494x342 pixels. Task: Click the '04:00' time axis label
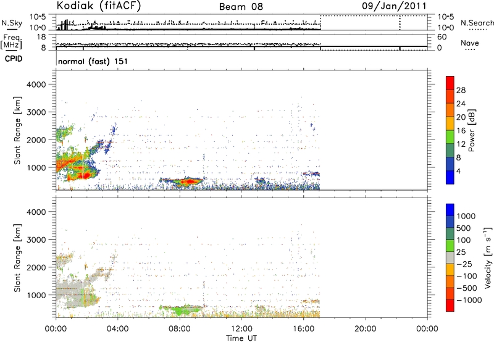(117, 329)
